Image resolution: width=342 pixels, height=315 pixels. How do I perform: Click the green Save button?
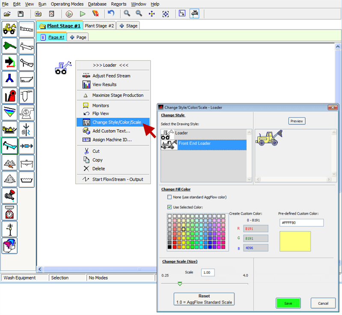coord(288,303)
